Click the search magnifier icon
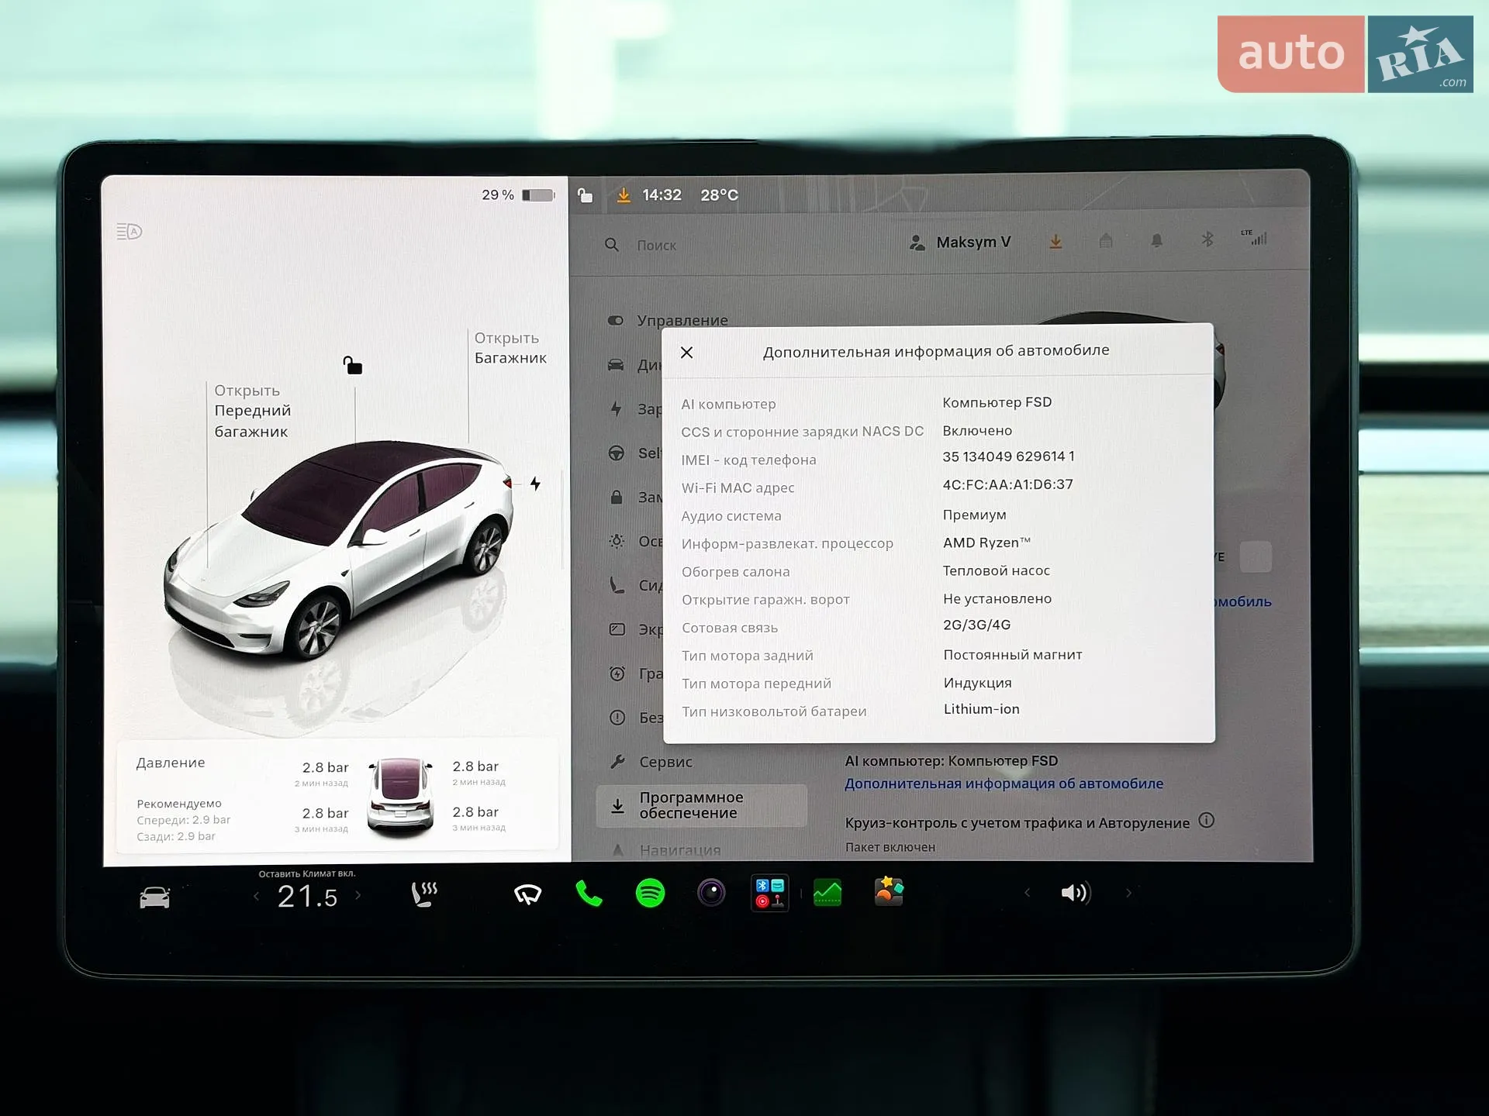This screenshot has height=1116, width=1489. [x=612, y=245]
